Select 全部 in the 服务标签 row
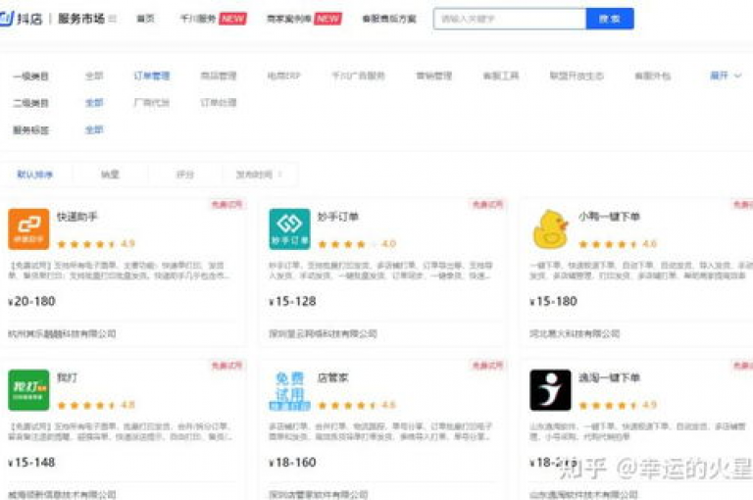The height and width of the screenshot is (500, 753). 94,129
